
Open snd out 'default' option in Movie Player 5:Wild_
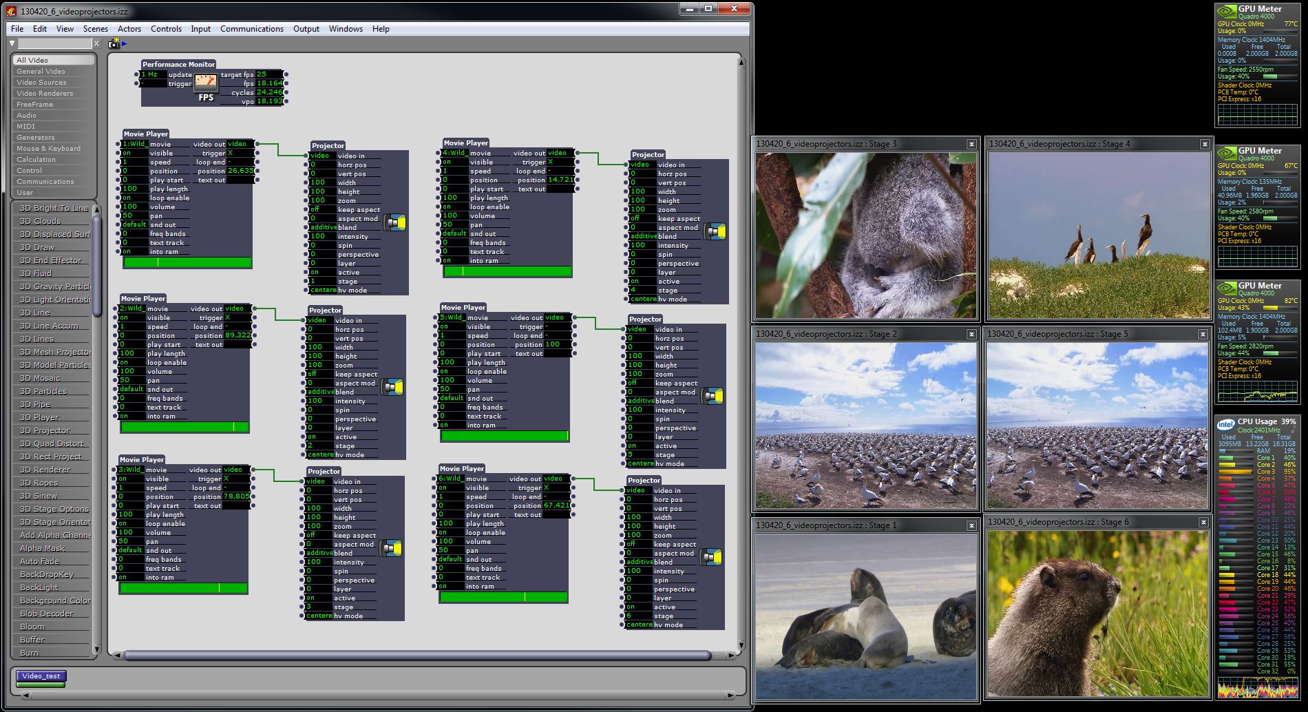coord(452,398)
